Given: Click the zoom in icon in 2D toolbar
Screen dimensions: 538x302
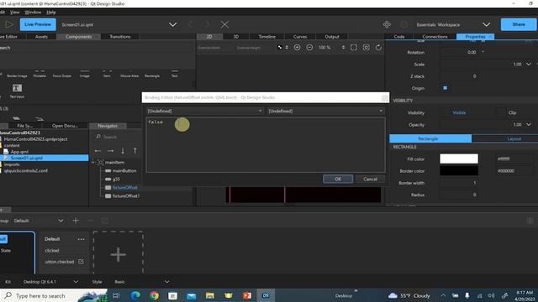Looking at the screenshot, I should click(297, 48).
